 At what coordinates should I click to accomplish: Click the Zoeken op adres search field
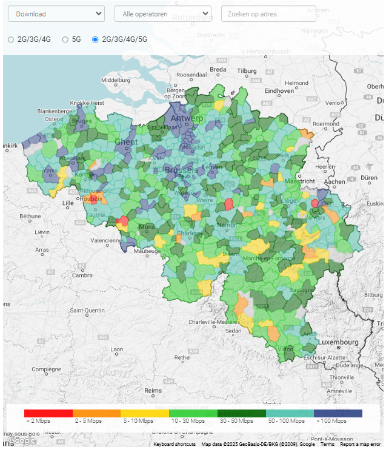[x=268, y=14]
